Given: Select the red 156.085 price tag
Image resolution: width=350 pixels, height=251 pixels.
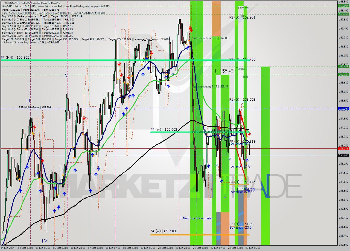Looking at the screenshot, I should pos(343,149).
